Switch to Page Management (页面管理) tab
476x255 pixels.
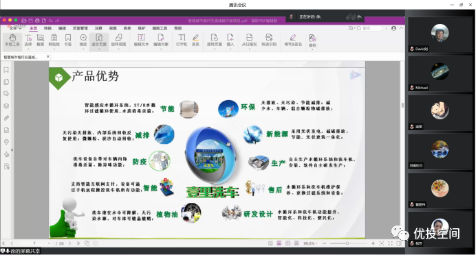pyautogui.click(x=80, y=28)
